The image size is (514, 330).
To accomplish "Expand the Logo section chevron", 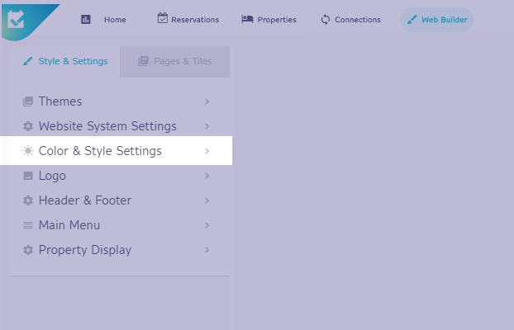I will pyautogui.click(x=207, y=176).
